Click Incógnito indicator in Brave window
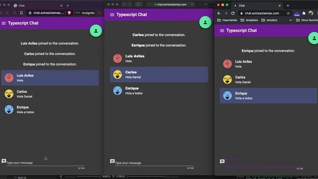The height and width of the screenshot is (179, 318). pos(85,13)
